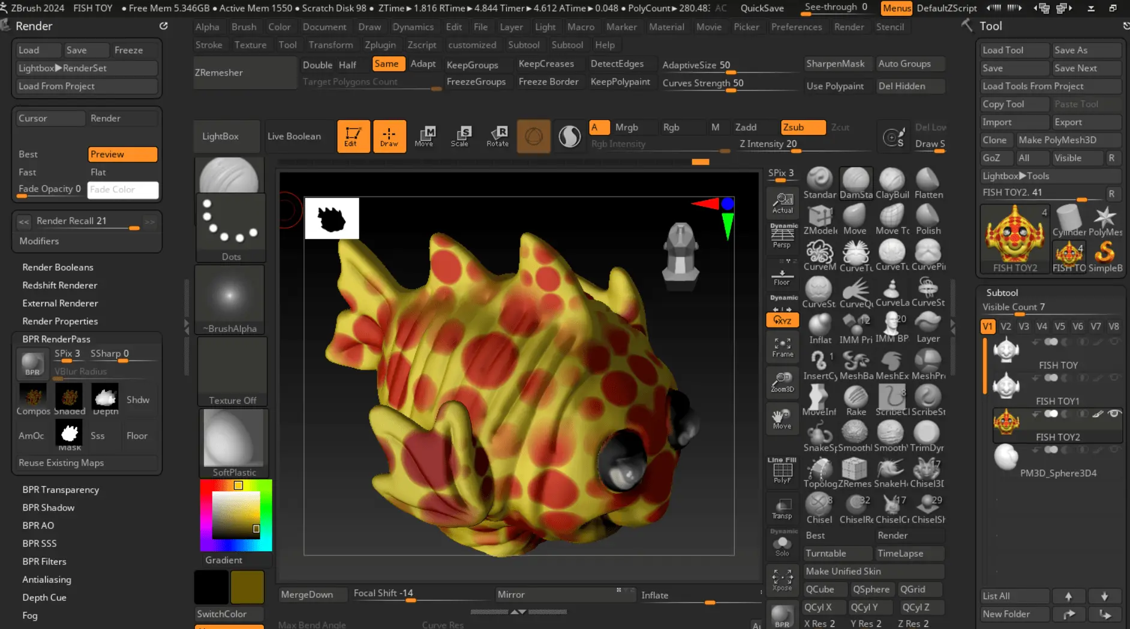Open the Zplugin menu
This screenshot has width=1130, height=629.
[x=380, y=45]
